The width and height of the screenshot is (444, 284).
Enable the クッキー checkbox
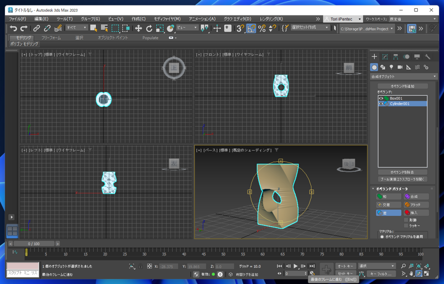coord(406,226)
